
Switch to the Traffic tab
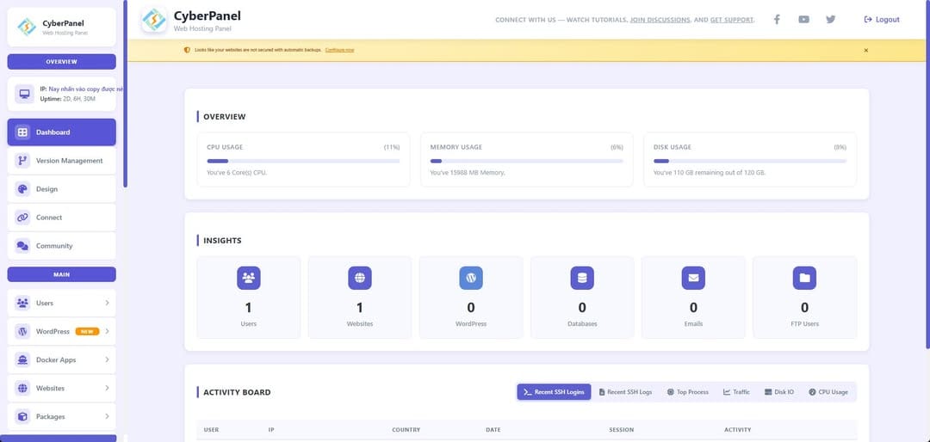coord(736,392)
